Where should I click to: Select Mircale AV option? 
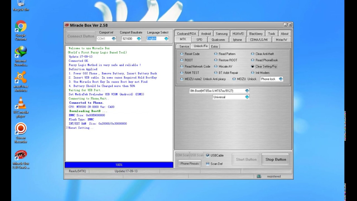(223, 66)
